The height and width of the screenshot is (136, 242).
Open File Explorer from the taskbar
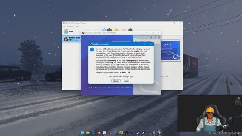coord(88,133)
